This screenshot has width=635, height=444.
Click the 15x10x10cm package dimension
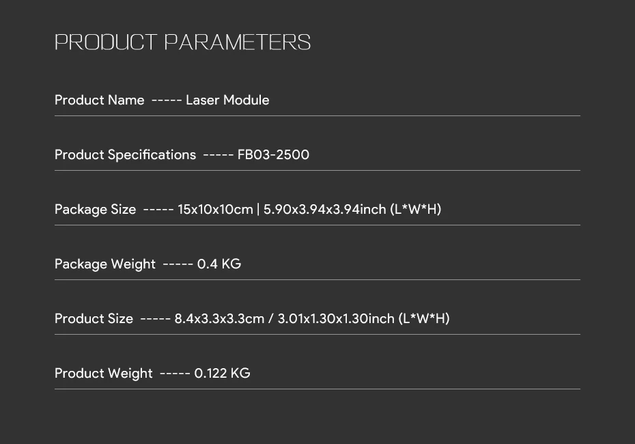click(215, 210)
